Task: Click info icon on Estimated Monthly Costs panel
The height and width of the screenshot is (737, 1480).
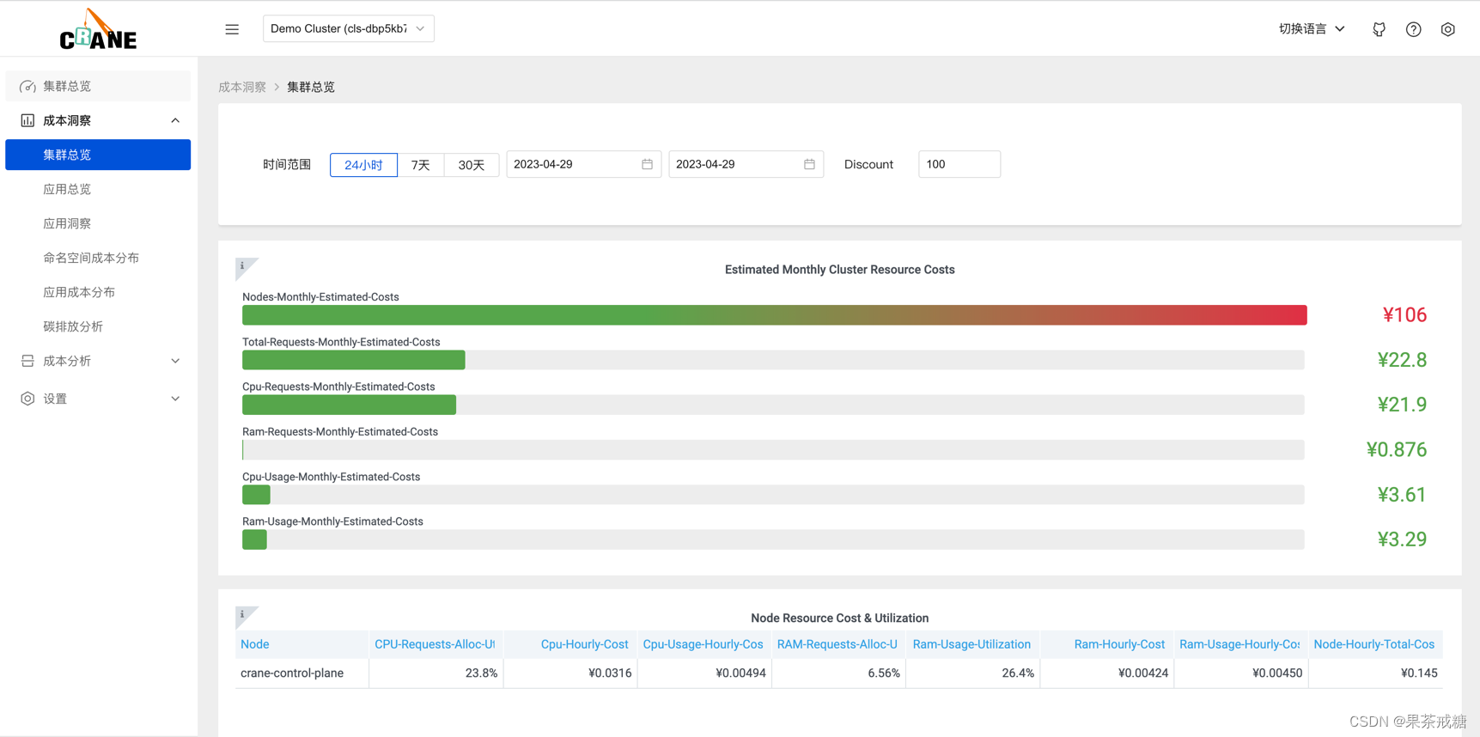Action: (242, 265)
